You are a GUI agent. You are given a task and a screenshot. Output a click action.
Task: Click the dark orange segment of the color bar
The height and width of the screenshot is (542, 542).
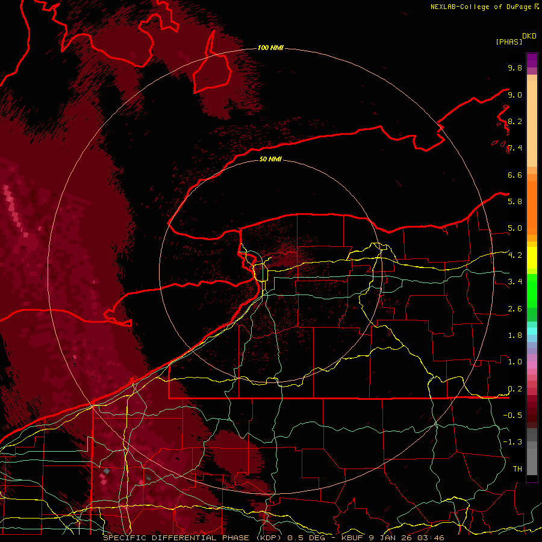[532, 208]
